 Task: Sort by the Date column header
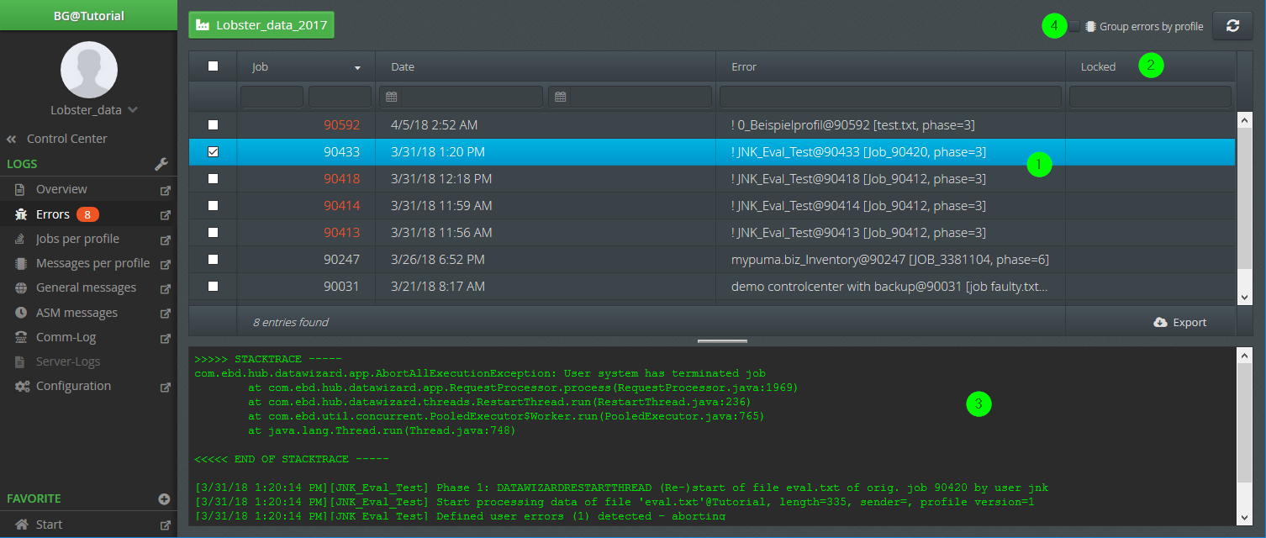pyautogui.click(x=403, y=66)
